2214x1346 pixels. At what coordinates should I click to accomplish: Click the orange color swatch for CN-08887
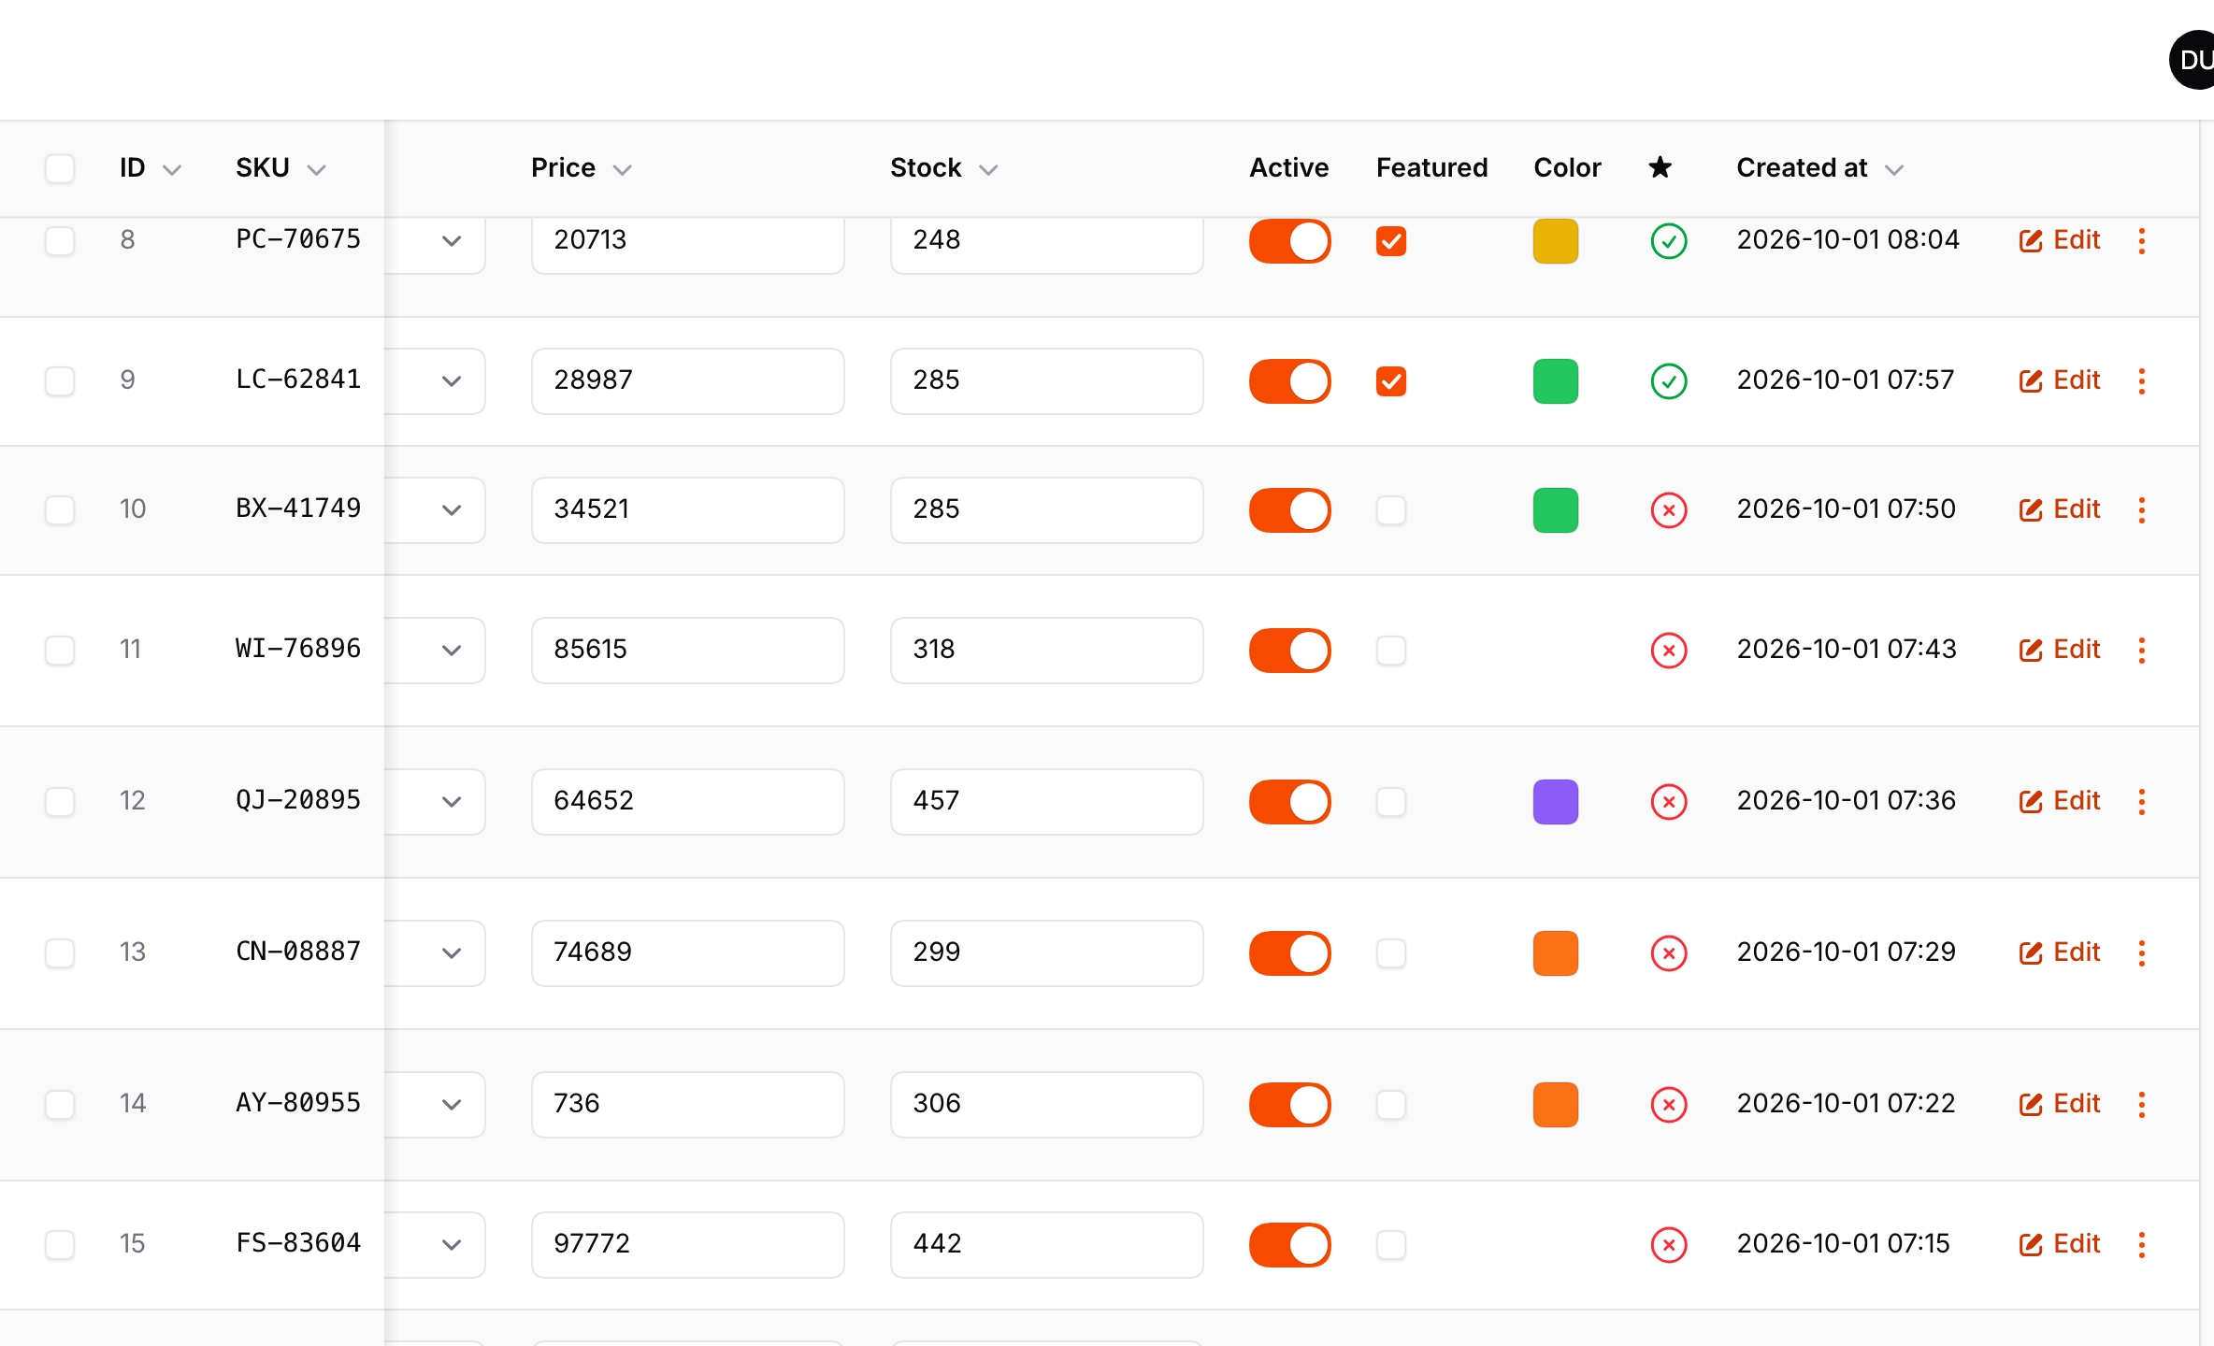(1555, 953)
